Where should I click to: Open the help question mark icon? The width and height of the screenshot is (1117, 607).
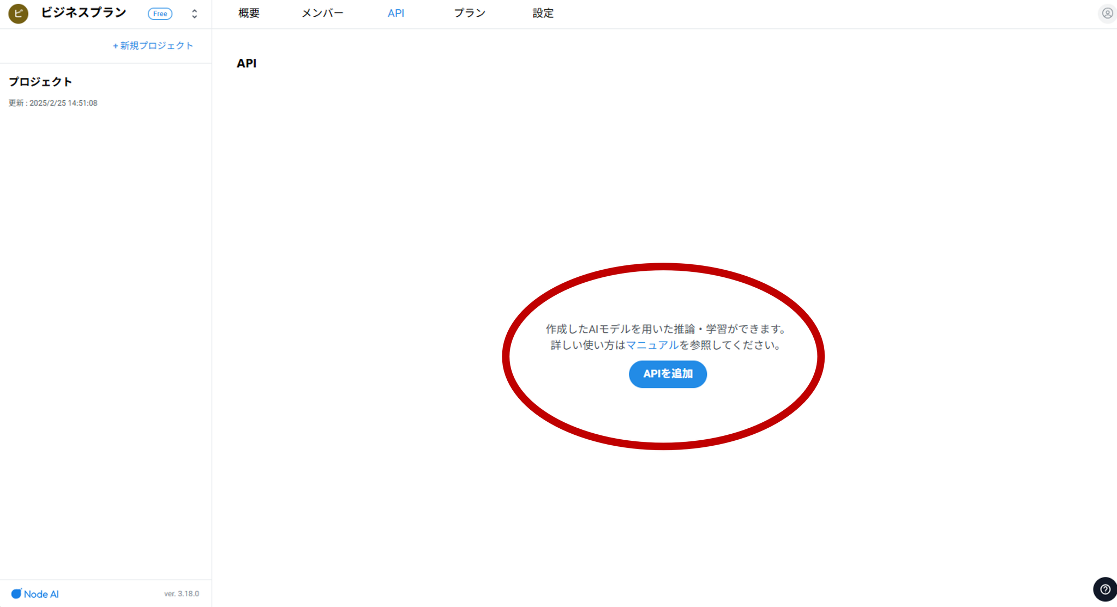click(x=1104, y=589)
